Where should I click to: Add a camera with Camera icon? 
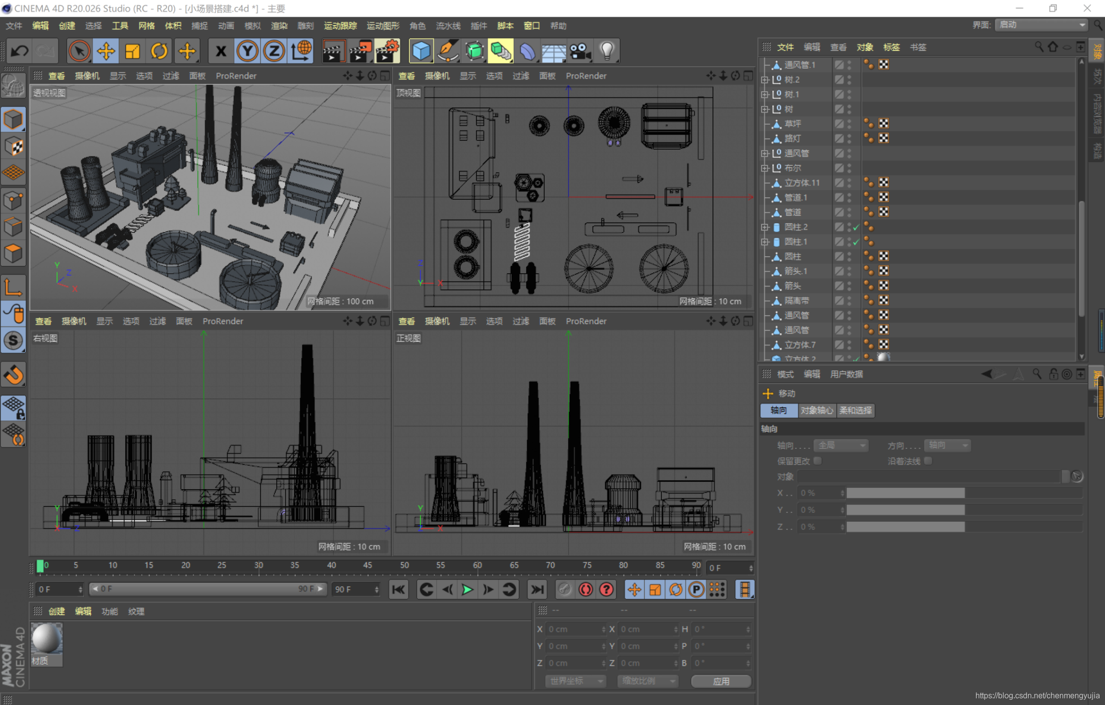pyautogui.click(x=580, y=51)
